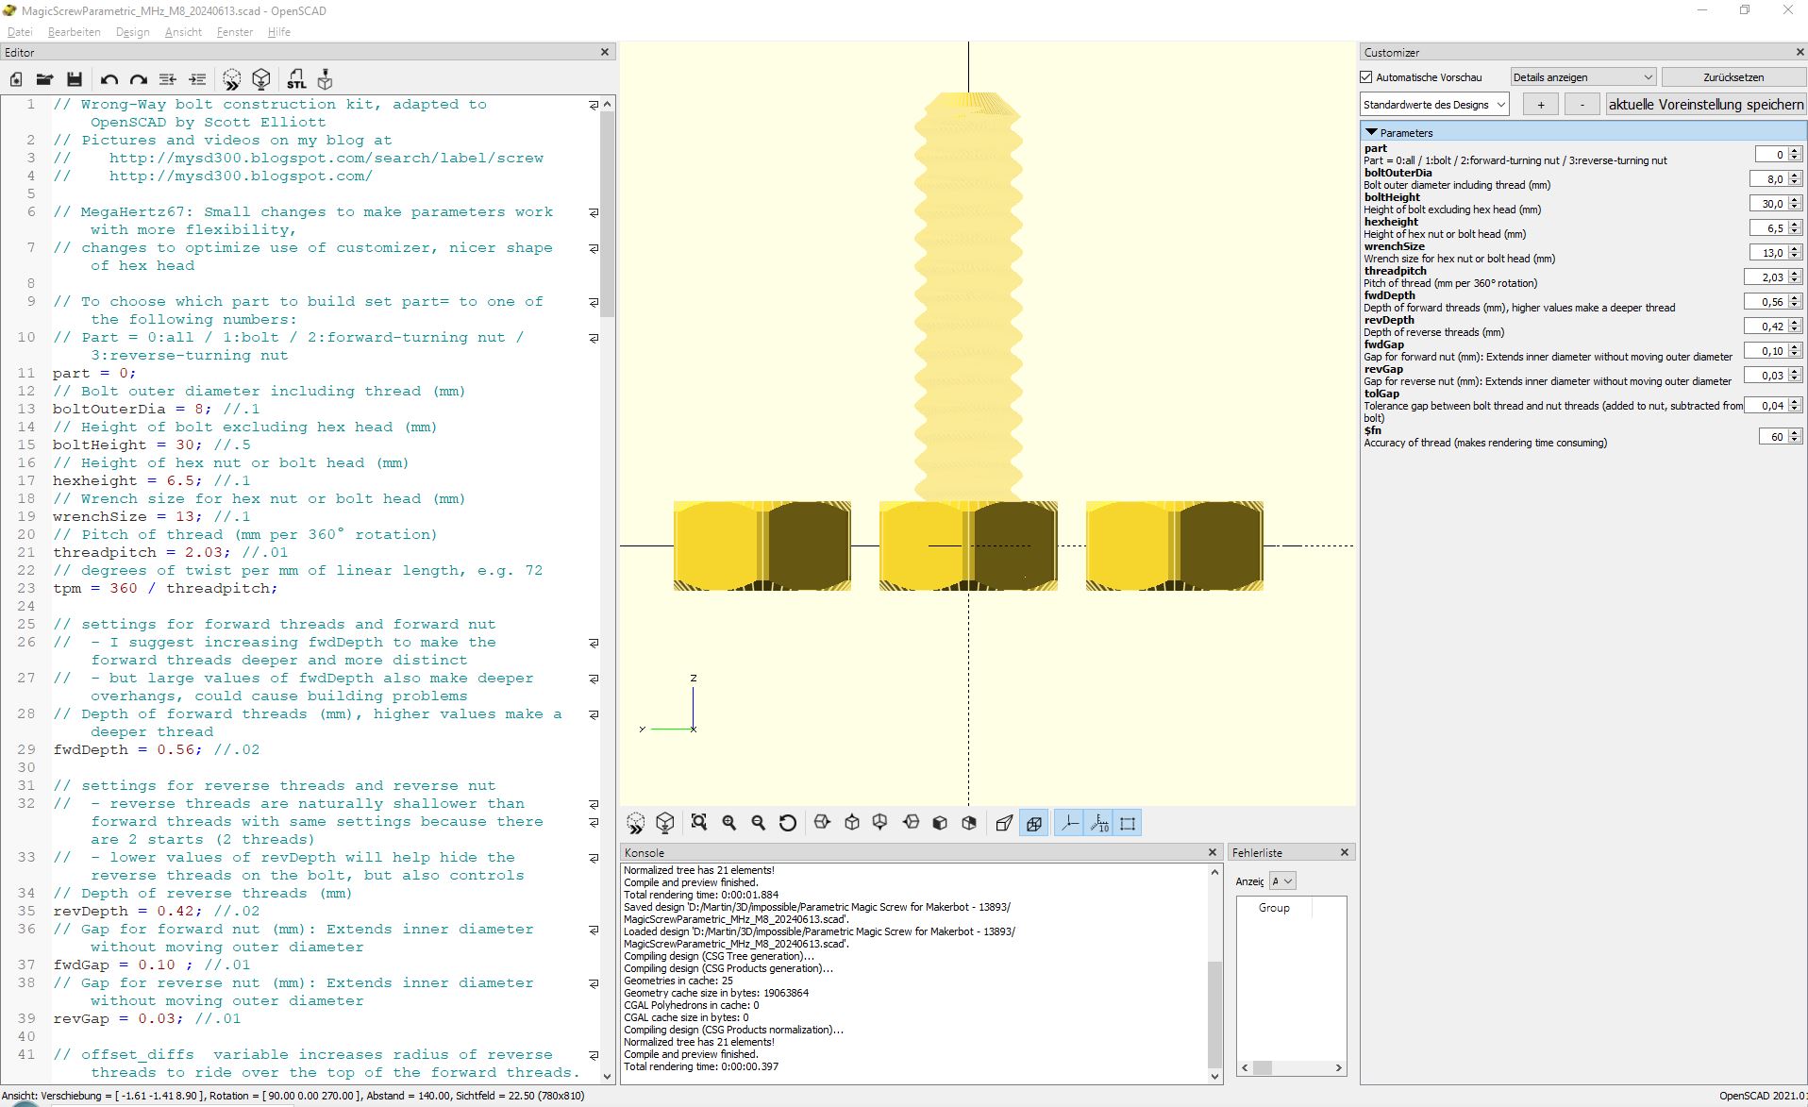Click the threadpitch value input field
Screen dimensions: 1808x1107
coord(1769,277)
